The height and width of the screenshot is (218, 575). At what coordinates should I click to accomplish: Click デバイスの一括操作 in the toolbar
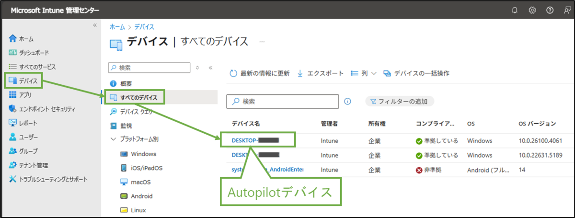click(x=416, y=73)
